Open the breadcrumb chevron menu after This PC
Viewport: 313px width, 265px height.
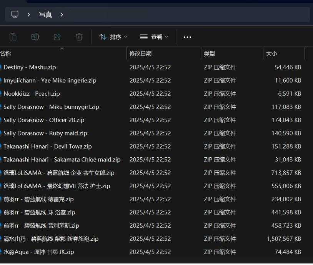click(29, 14)
